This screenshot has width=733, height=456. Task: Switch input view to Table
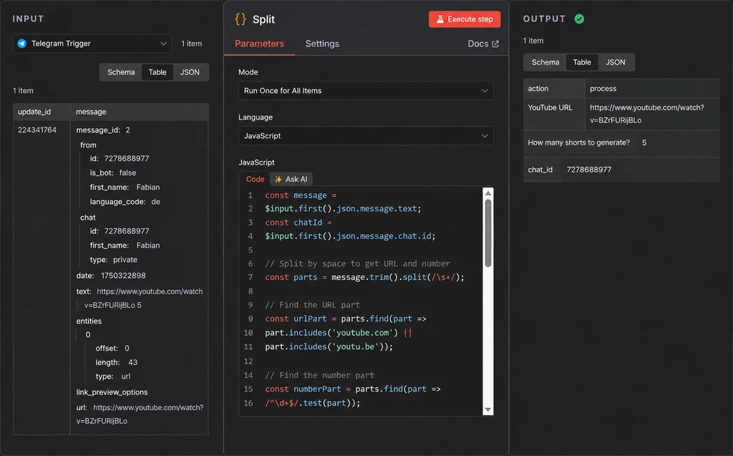coord(157,72)
